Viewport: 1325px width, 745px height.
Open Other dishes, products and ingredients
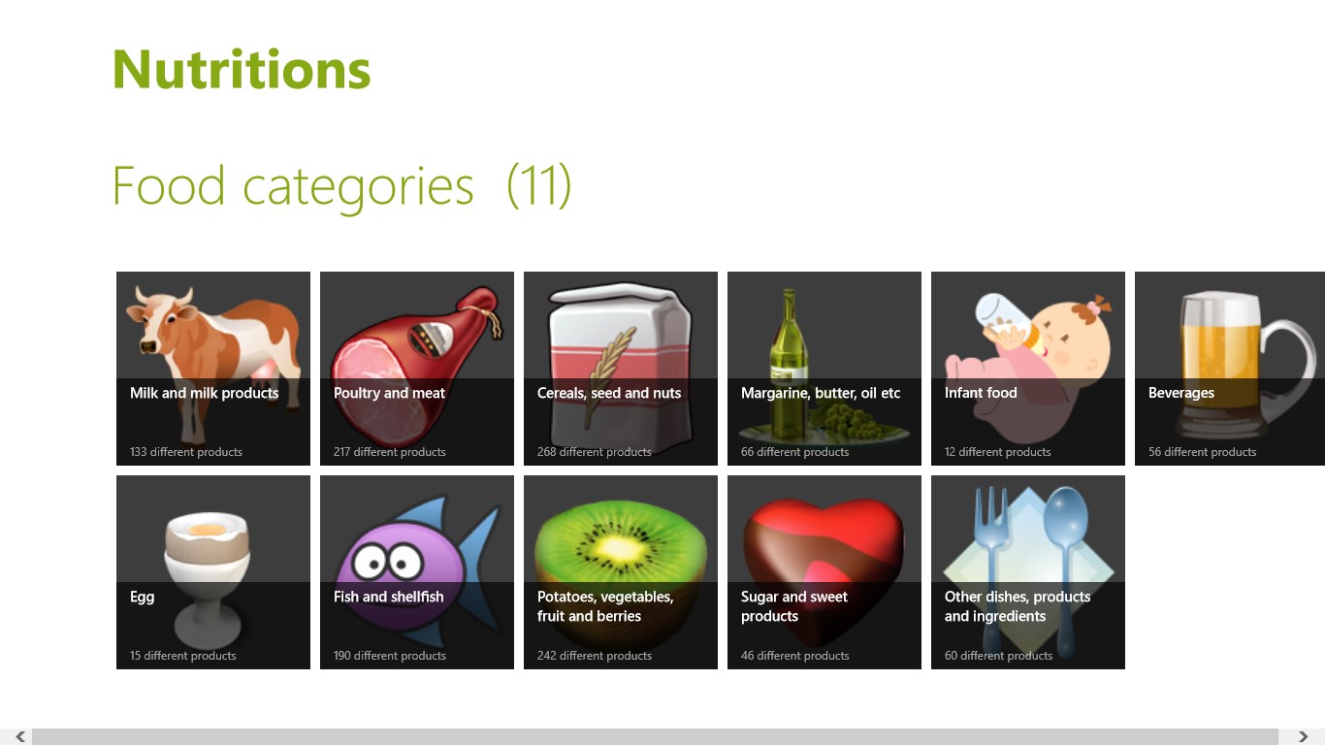tap(1027, 571)
